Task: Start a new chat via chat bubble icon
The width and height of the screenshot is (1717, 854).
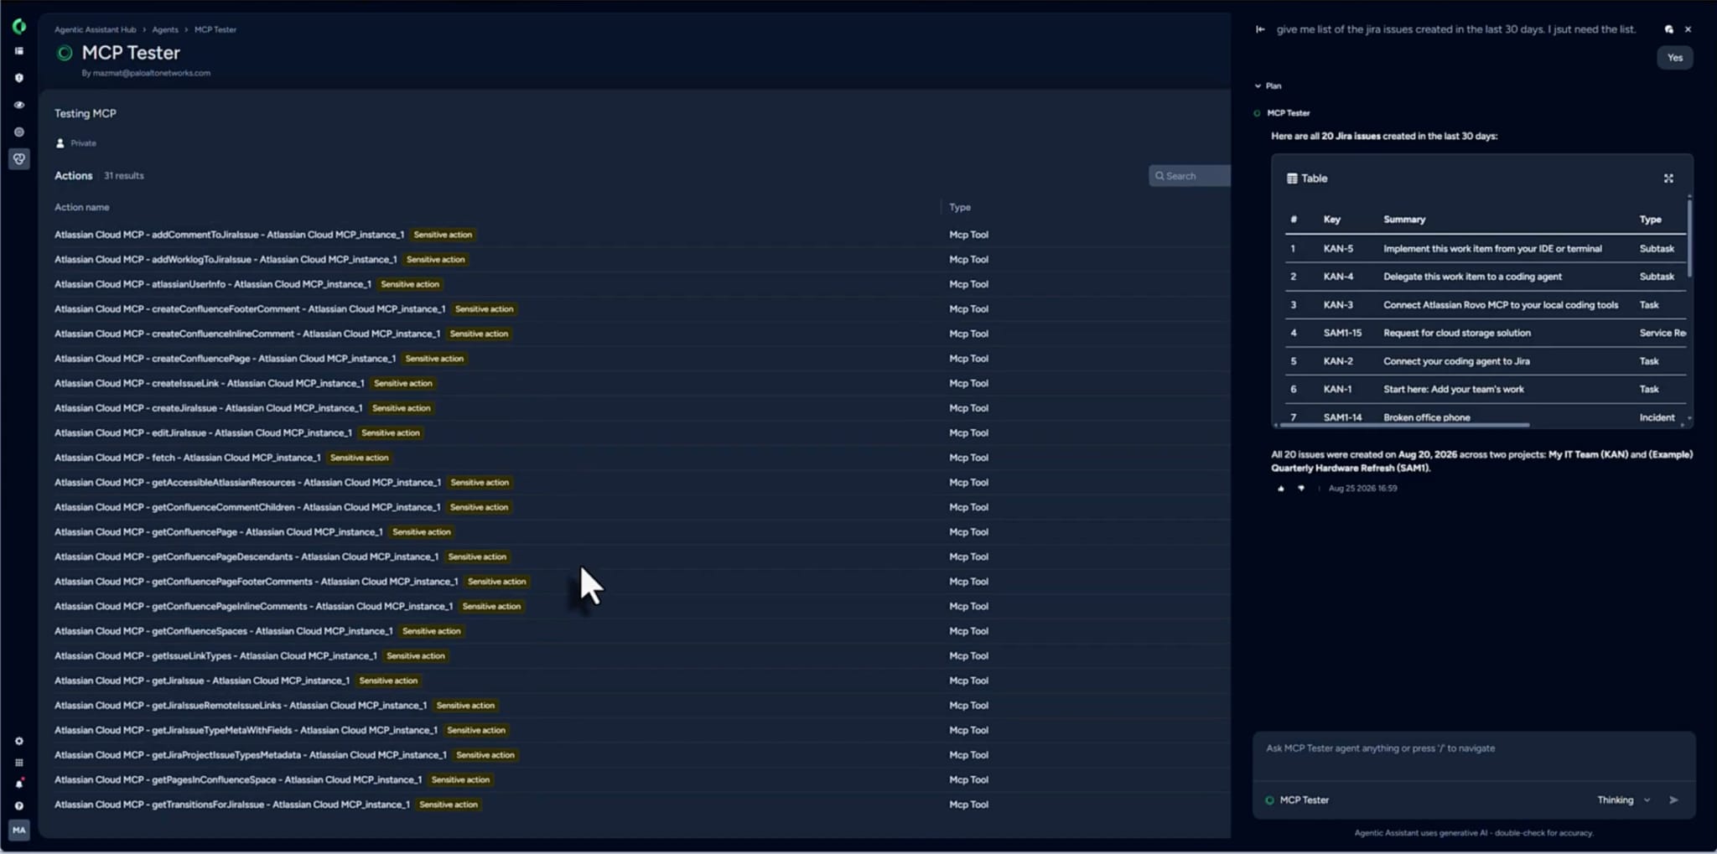Action: point(1668,29)
